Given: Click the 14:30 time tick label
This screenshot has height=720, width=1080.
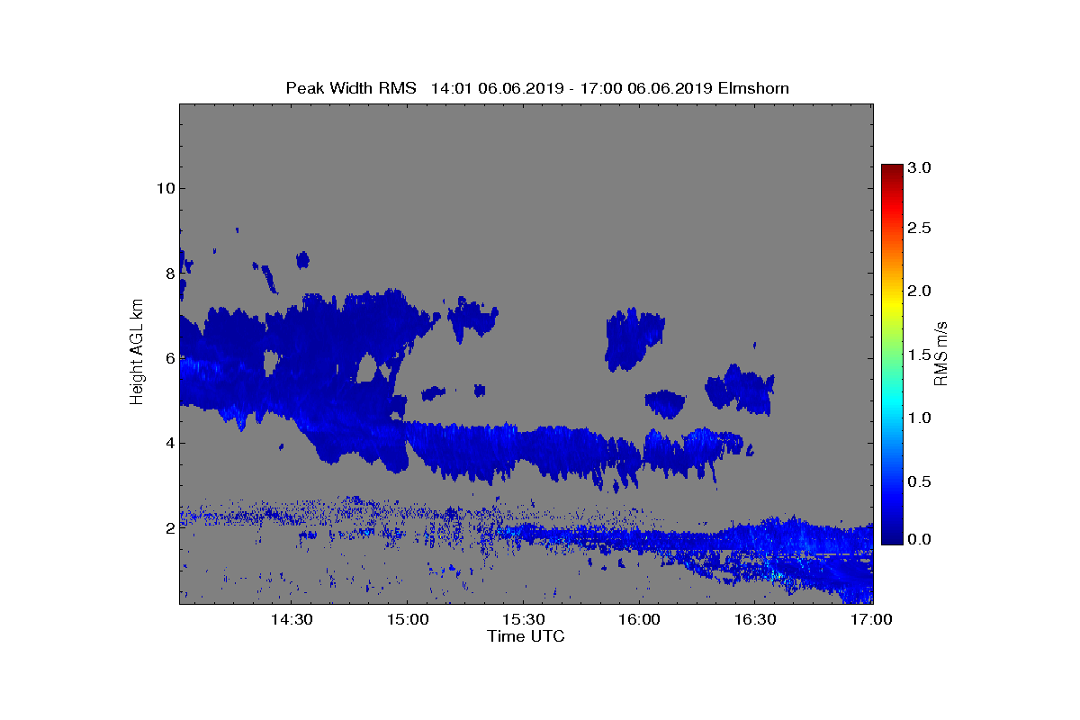Looking at the screenshot, I should point(292,620).
